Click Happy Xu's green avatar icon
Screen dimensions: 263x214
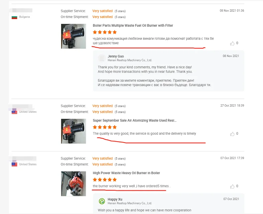tap(102, 201)
